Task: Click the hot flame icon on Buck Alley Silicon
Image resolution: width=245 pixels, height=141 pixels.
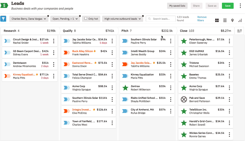Action: coord(95,51)
